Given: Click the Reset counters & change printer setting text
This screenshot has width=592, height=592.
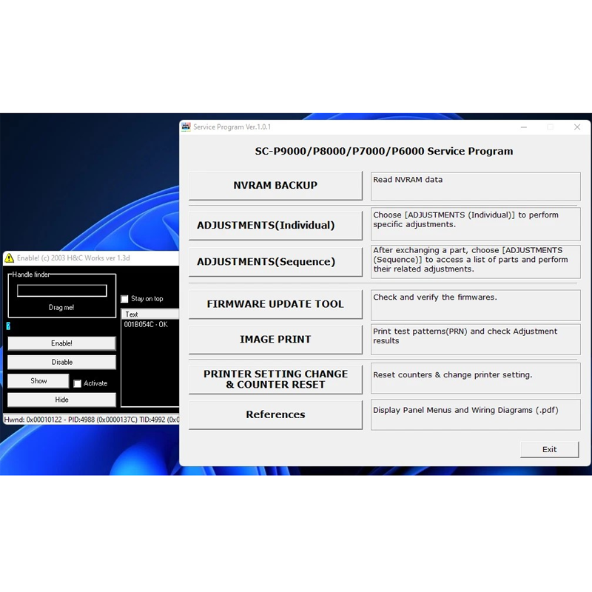Looking at the screenshot, I should tap(453, 375).
